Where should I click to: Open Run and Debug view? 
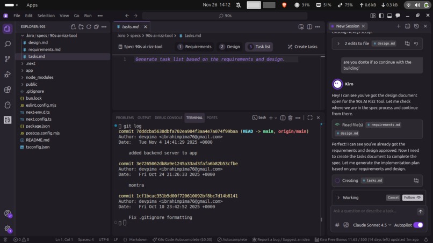8,75
